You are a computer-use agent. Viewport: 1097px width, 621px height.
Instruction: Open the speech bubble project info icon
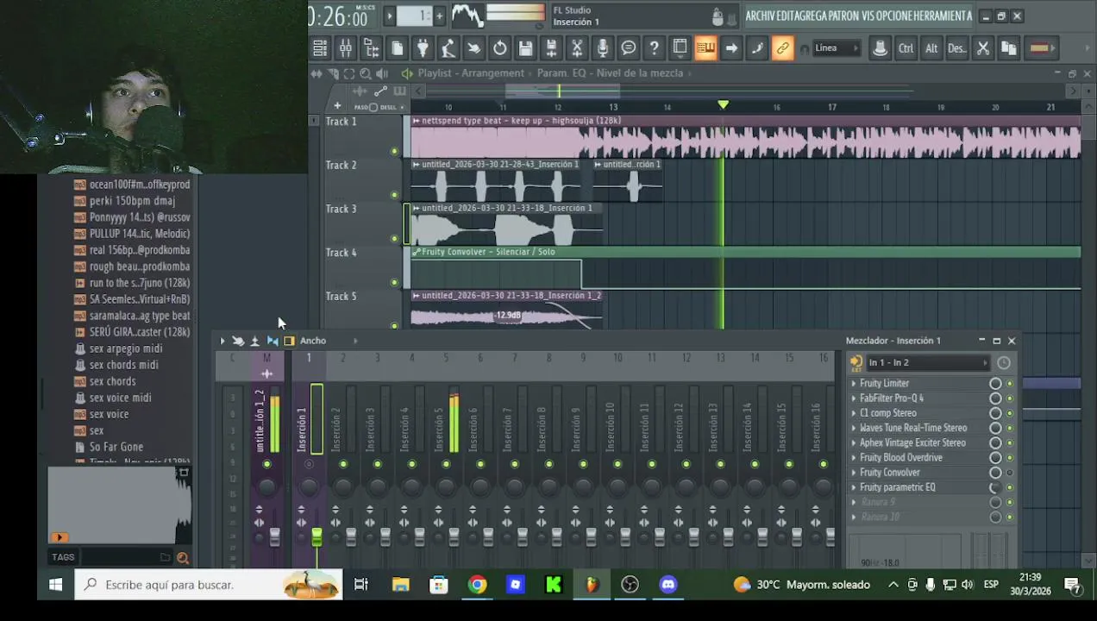[629, 48]
